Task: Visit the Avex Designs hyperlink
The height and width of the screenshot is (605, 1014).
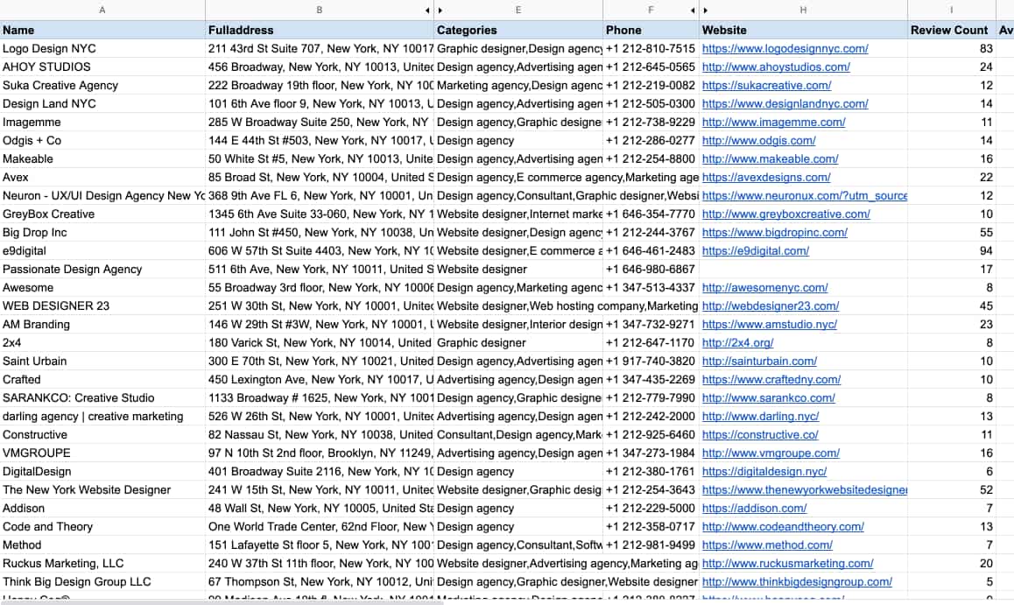Action: click(x=764, y=177)
